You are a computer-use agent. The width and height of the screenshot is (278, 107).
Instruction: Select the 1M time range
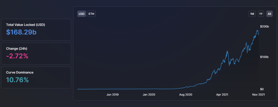tap(252, 14)
